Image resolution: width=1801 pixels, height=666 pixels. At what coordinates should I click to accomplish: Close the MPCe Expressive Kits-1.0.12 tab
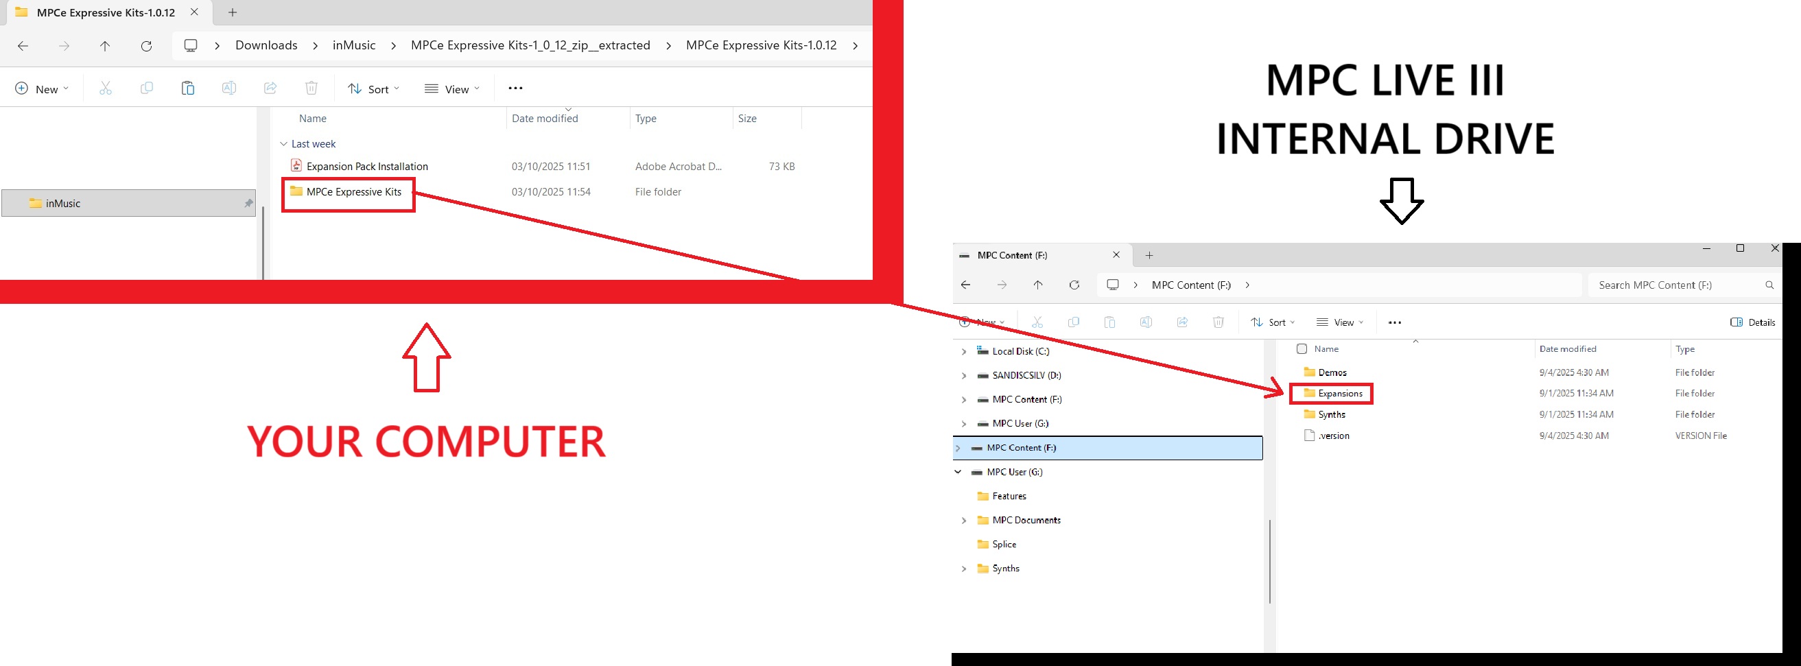(194, 12)
